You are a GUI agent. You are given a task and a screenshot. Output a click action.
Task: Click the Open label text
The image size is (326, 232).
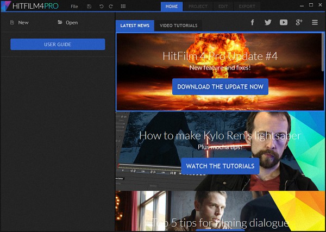[x=72, y=22]
